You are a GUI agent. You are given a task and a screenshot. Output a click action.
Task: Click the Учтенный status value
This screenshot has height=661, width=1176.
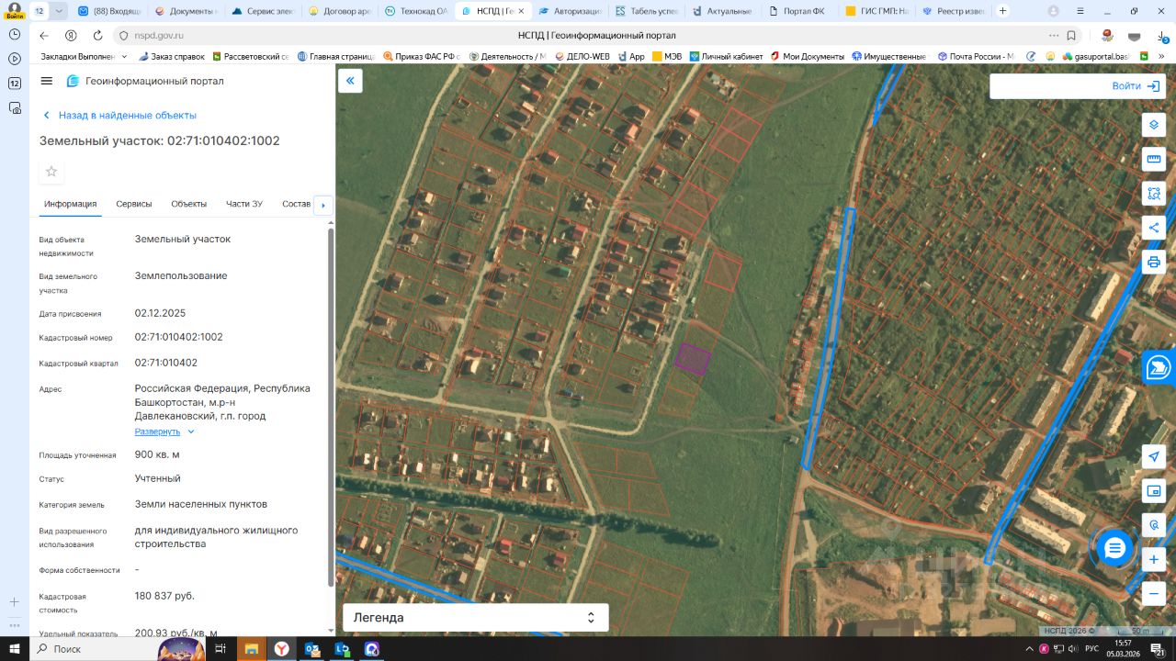tap(158, 478)
